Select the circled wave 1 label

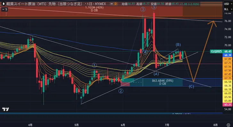[94, 65]
